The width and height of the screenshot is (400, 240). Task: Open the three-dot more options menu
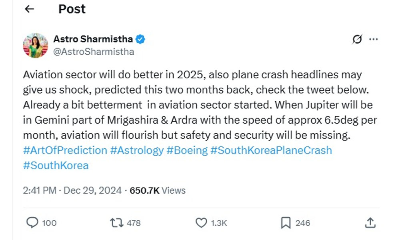click(x=373, y=39)
